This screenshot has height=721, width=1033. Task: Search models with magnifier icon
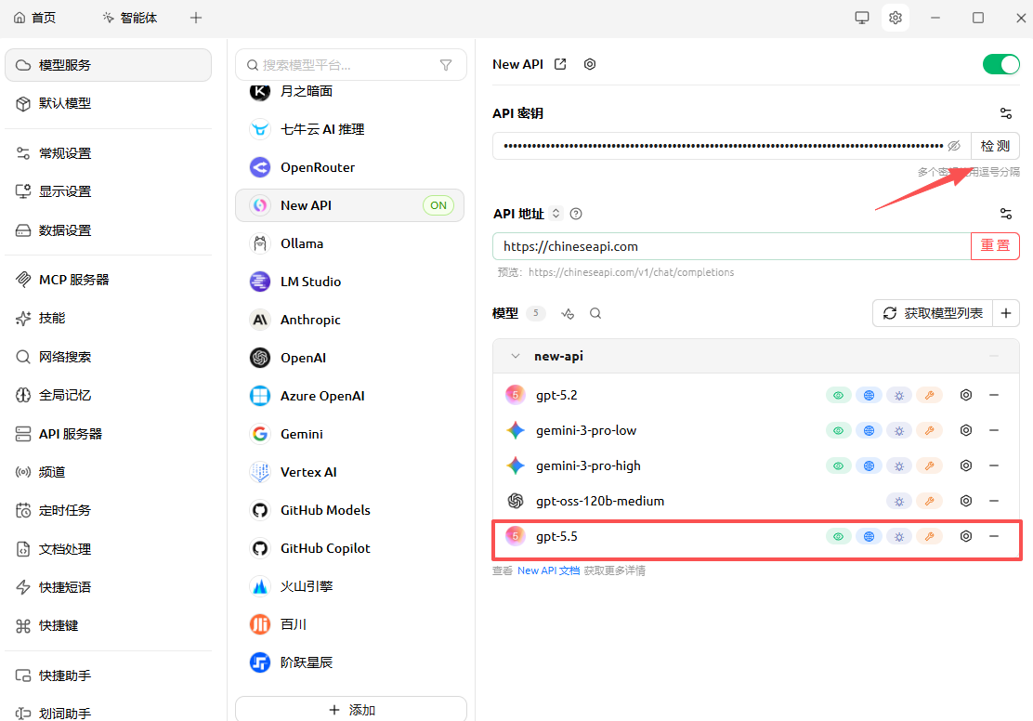(x=595, y=313)
